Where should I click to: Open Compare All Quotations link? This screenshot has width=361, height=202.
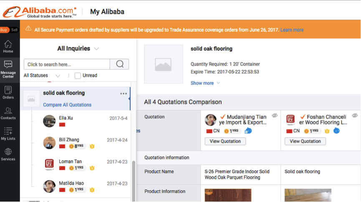pyautogui.click(x=67, y=105)
